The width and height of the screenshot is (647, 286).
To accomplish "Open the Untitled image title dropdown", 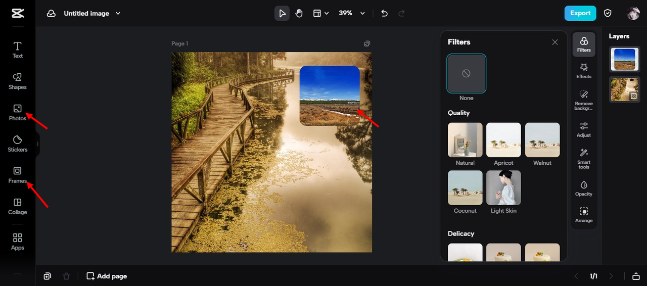I will [x=92, y=14].
